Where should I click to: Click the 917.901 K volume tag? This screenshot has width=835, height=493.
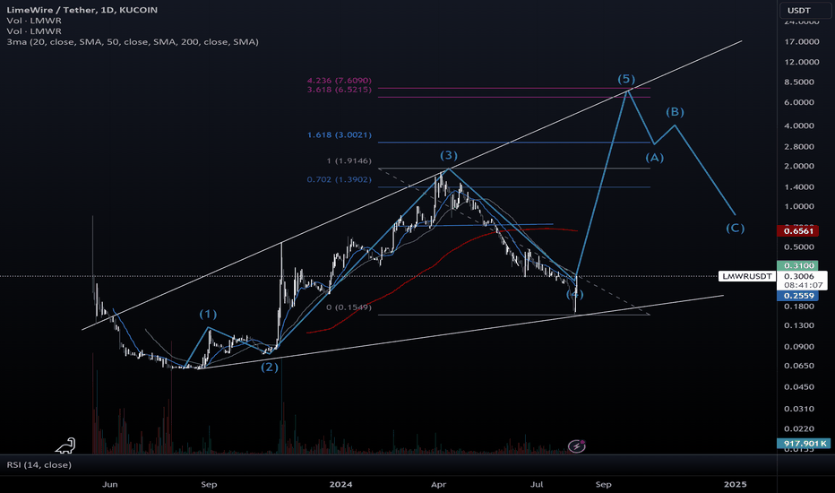pyautogui.click(x=804, y=444)
